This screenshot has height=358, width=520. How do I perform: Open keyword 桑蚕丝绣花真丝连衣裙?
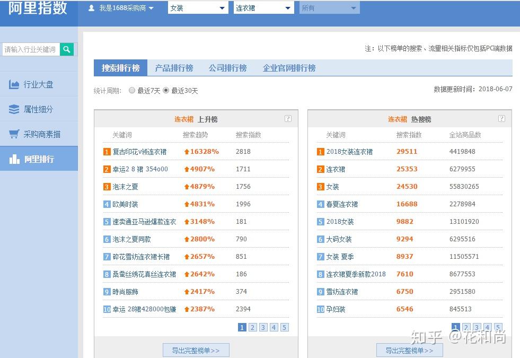tap(144, 274)
